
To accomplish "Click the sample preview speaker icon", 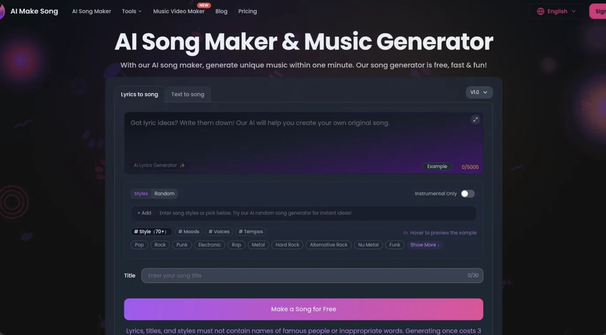I will (x=405, y=232).
